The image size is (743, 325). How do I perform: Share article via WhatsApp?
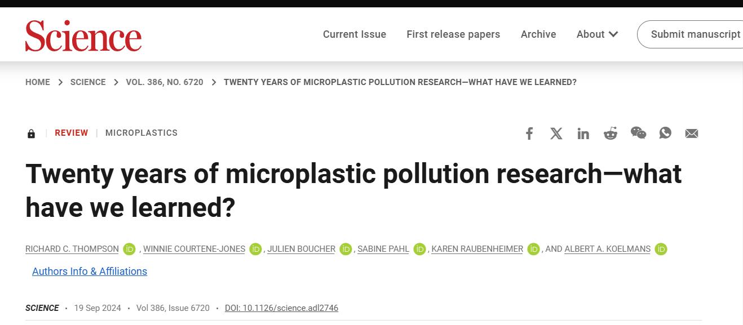(x=665, y=133)
